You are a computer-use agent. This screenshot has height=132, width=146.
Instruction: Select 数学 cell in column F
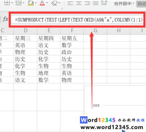tap(72, 45)
